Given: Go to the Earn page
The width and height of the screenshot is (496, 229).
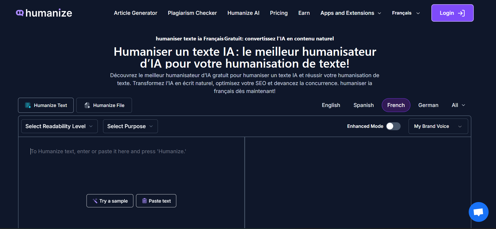Looking at the screenshot, I should [304, 13].
